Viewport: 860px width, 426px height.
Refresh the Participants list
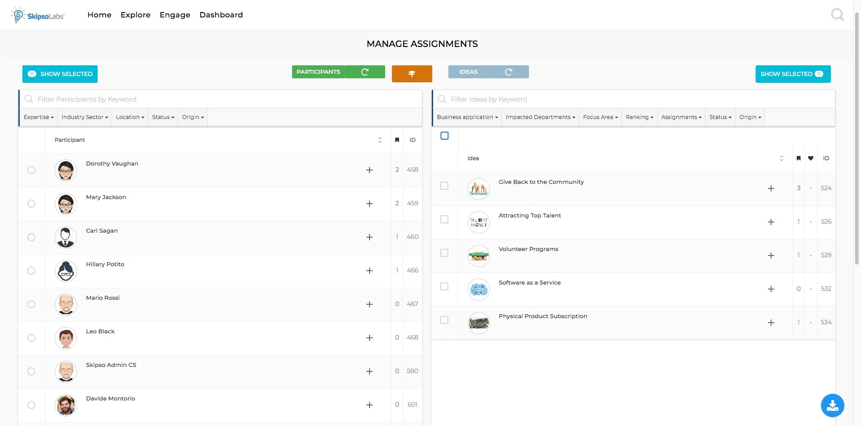point(365,72)
